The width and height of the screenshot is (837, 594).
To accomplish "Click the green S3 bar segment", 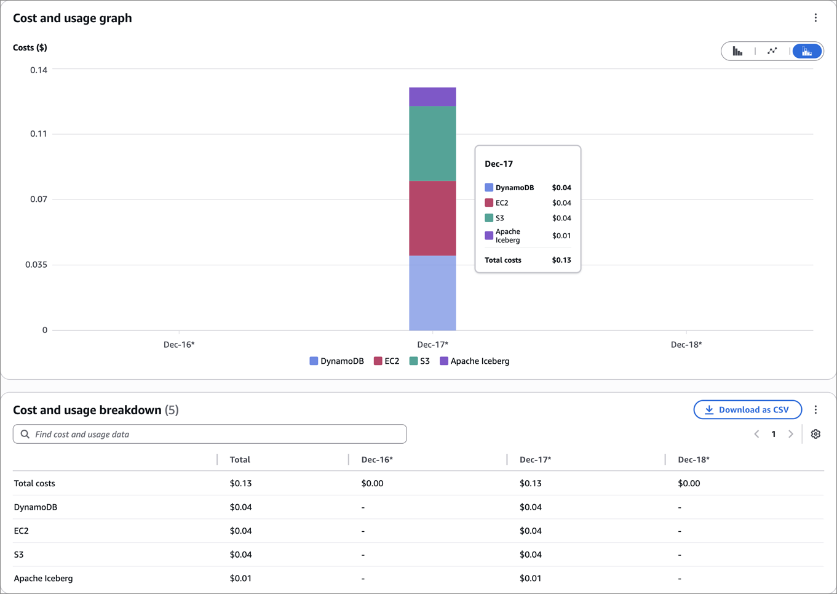I will pyautogui.click(x=432, y=143).
